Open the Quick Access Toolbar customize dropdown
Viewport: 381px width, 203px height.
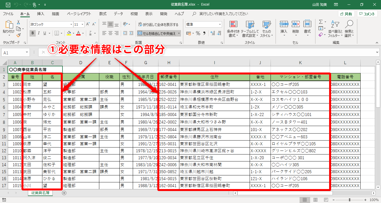point(45,5)
